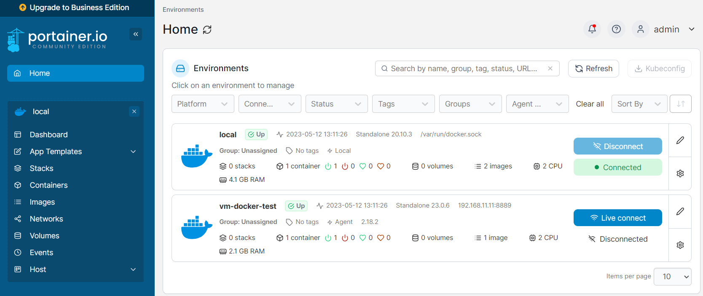
Task: Open the notifications bell icon
Action: (x=592, y=29)
